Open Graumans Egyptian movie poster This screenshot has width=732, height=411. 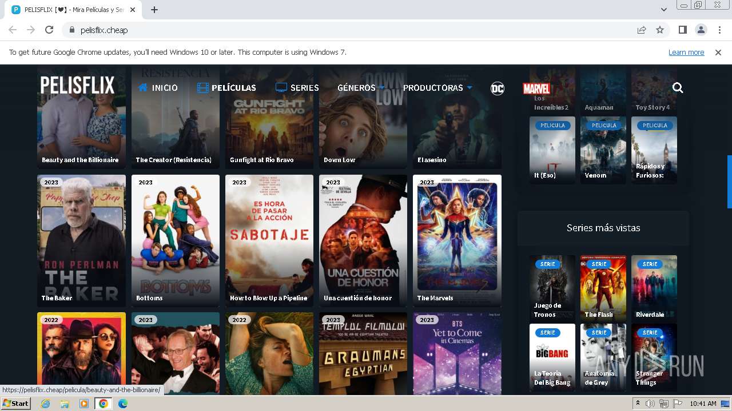[x=363, y=353]
